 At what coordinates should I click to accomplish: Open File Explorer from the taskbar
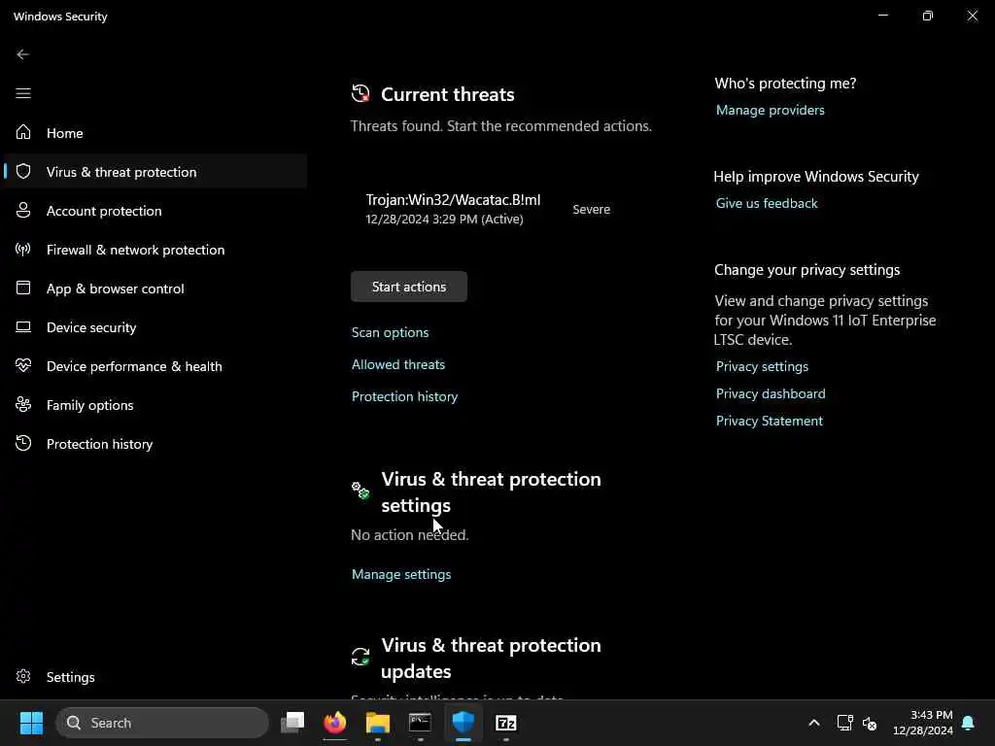(378, 723)
